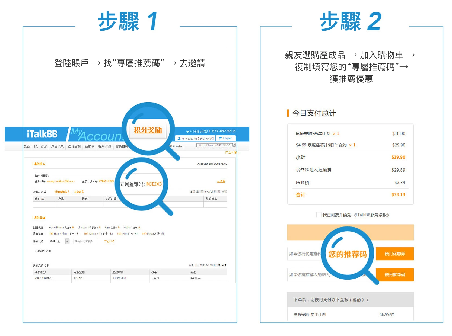Viewport: 452px width, 336px height.
Task: Click the referral code input field
Action: tap(304, 275)
